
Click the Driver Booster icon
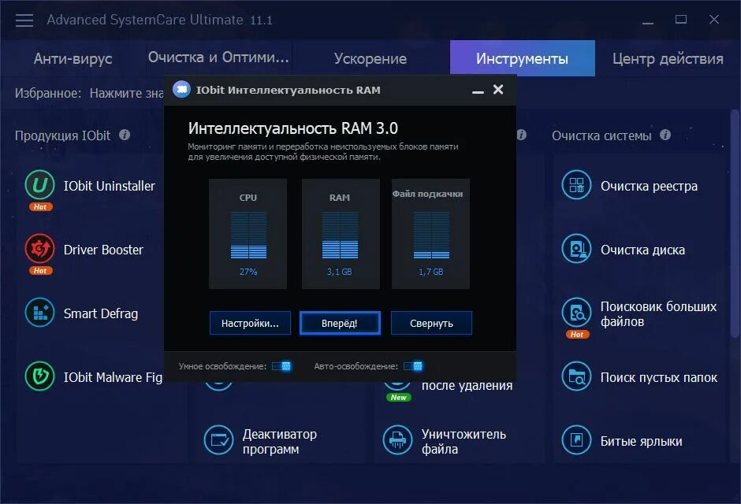tap(39, 248)
